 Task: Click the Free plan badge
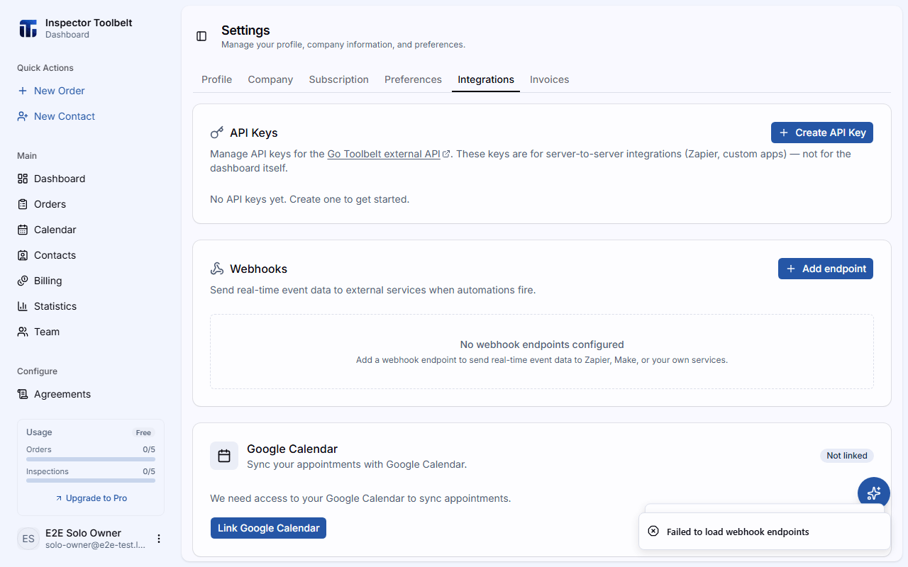pyautogui.click(x=143, y=432)
